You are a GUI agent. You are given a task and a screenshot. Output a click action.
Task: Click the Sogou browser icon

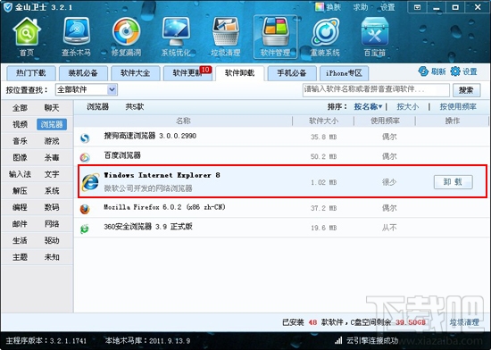(x=85, y=137)
